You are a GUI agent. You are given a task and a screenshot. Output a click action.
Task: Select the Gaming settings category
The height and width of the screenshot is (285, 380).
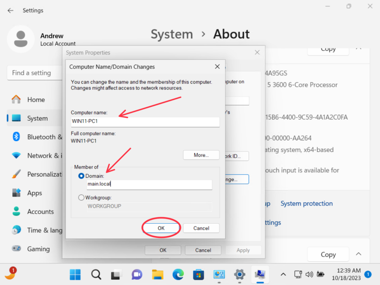click(x=37, y=248)
